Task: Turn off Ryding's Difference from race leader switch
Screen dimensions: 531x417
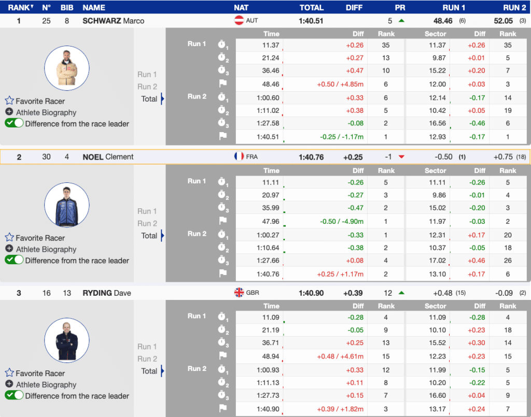Action: 14,395
